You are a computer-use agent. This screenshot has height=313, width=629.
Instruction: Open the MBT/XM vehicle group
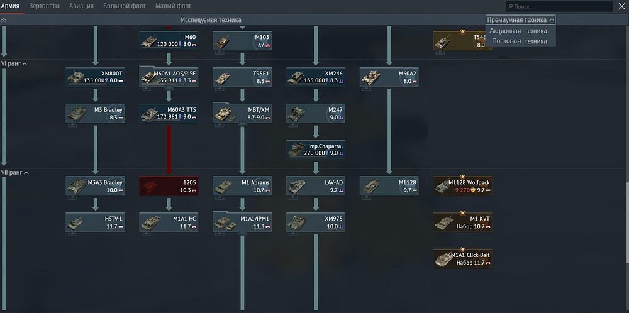coord(242,113)
